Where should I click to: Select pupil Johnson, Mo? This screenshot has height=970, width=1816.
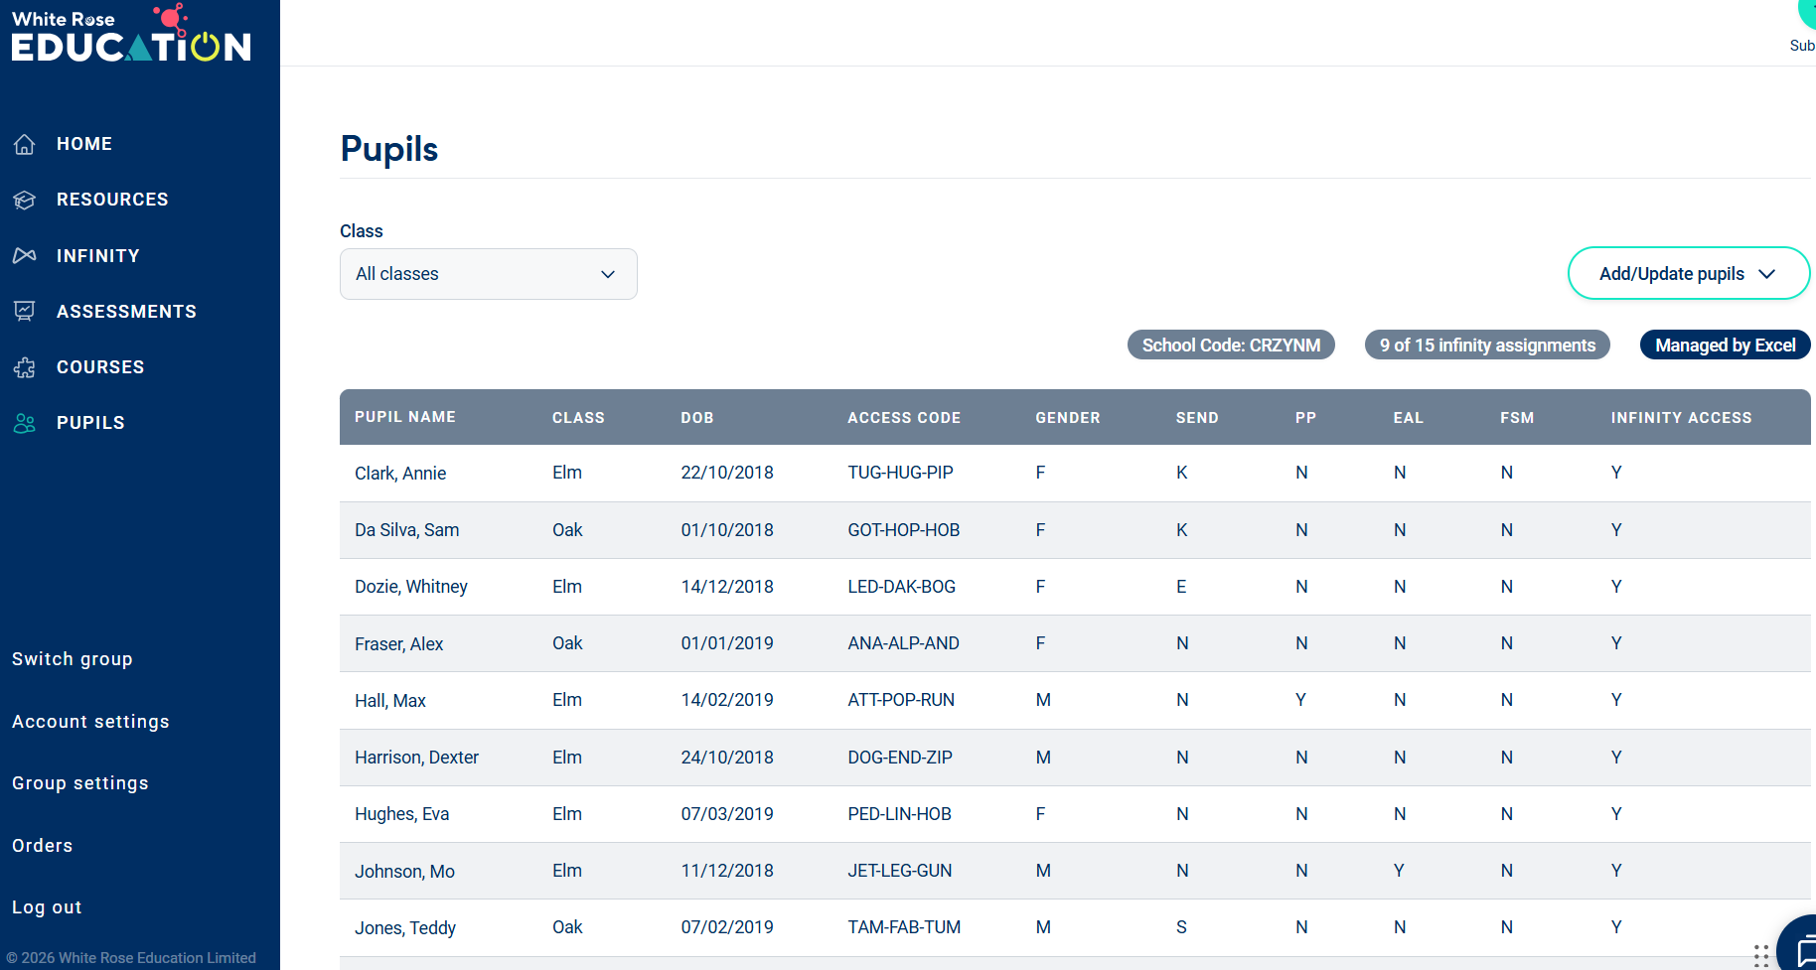click(x=404, y=872)
